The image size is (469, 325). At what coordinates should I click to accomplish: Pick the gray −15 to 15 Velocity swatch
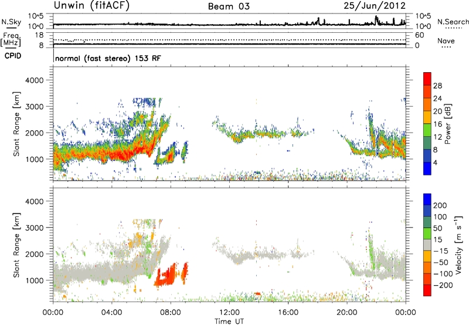pos(427,245)
